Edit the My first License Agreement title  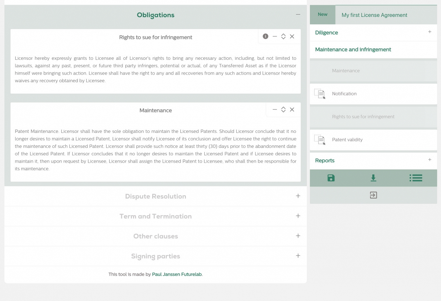386,15
